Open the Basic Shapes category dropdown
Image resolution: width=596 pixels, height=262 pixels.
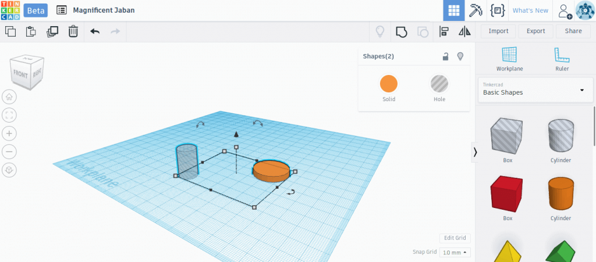tap(535, 90)
